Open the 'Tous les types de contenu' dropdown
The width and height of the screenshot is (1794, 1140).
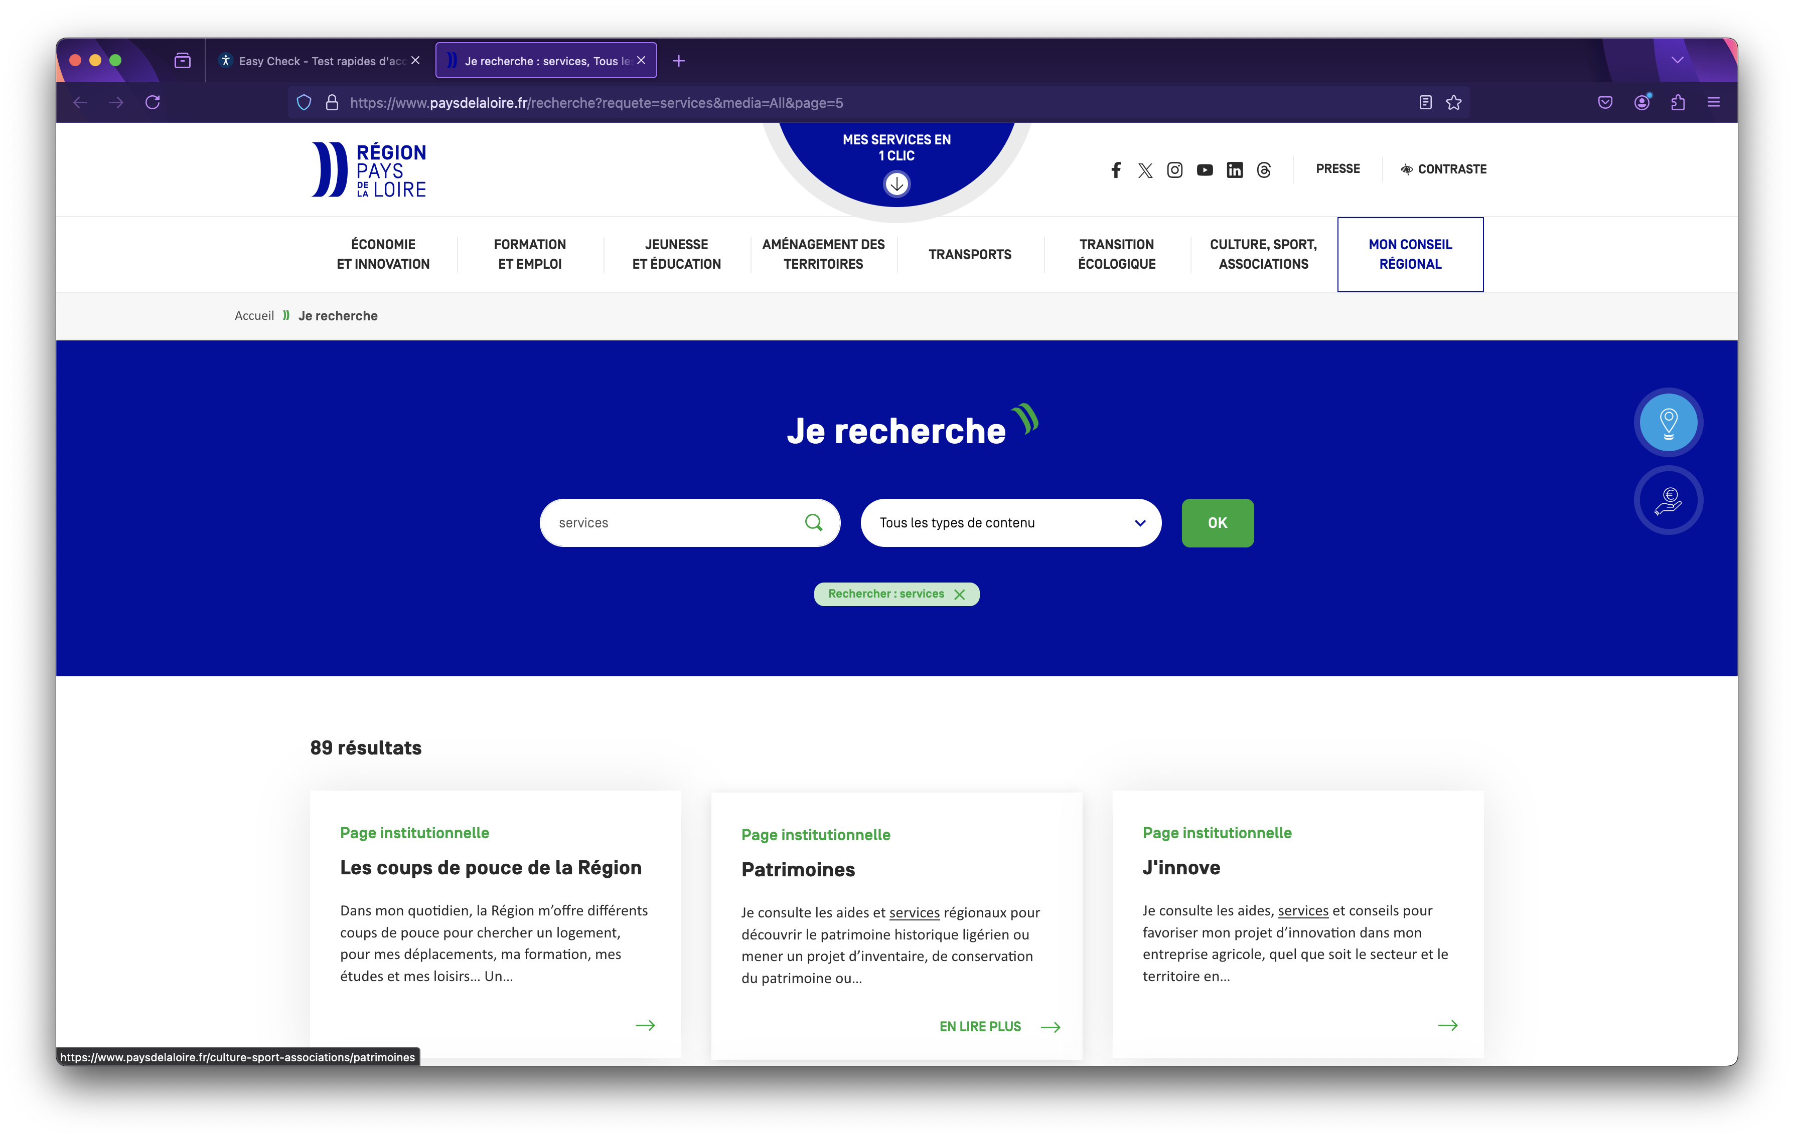(x=1010, y=523)
